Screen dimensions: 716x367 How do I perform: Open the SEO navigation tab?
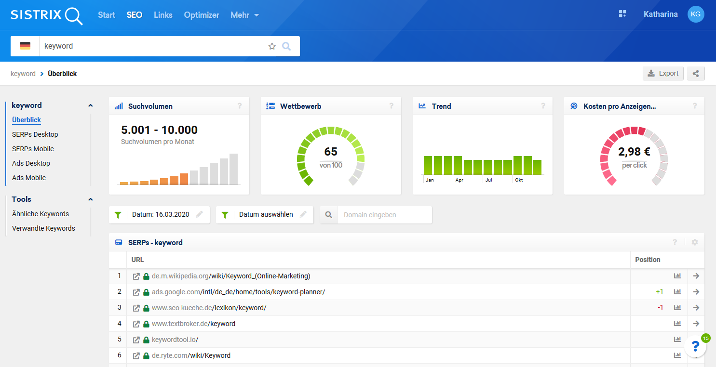(135, 15)
